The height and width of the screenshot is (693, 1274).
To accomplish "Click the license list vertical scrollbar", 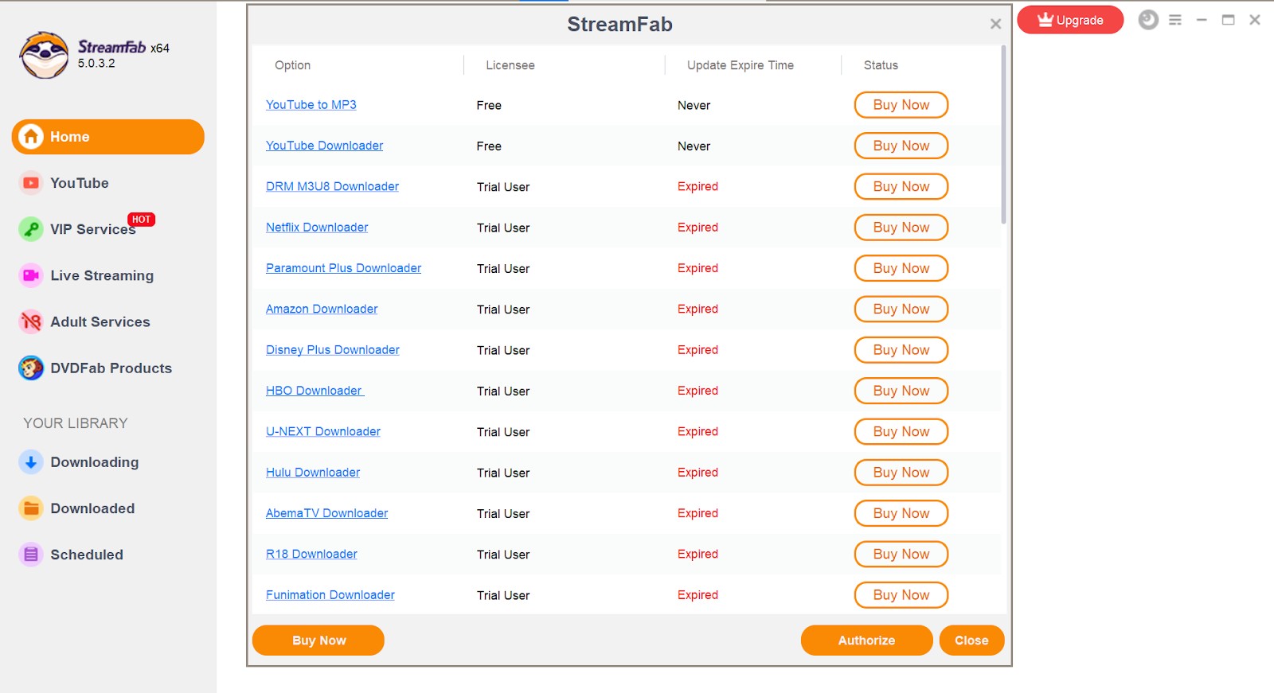I will [1003, 134].
